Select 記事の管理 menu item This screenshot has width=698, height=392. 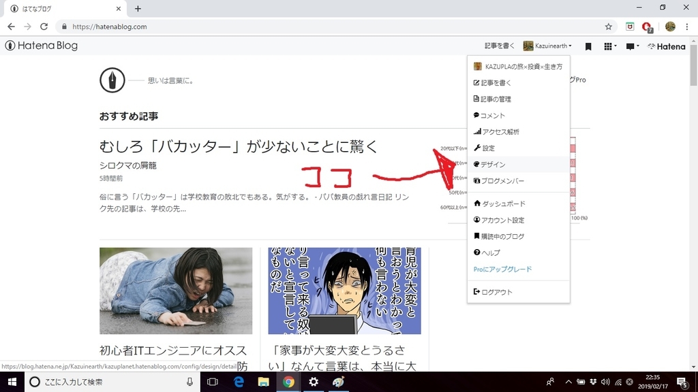point(518,99)
